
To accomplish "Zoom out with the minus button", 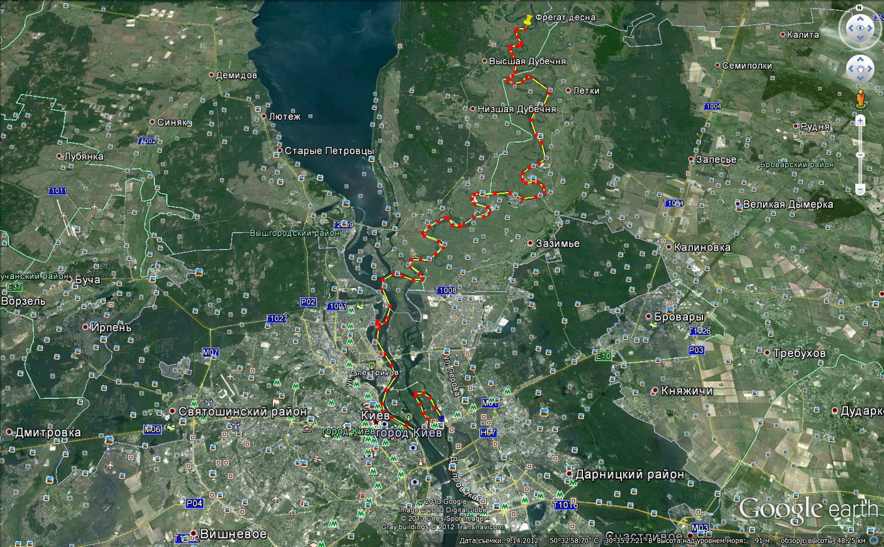I will [x=860, y=189].
